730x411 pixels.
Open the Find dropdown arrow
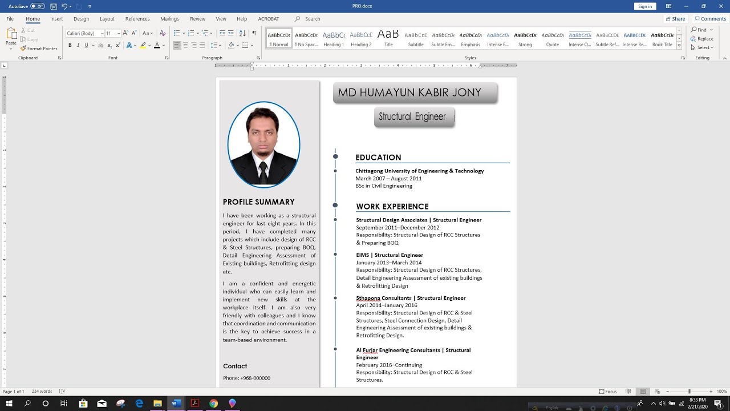click(x=712, y=30)
